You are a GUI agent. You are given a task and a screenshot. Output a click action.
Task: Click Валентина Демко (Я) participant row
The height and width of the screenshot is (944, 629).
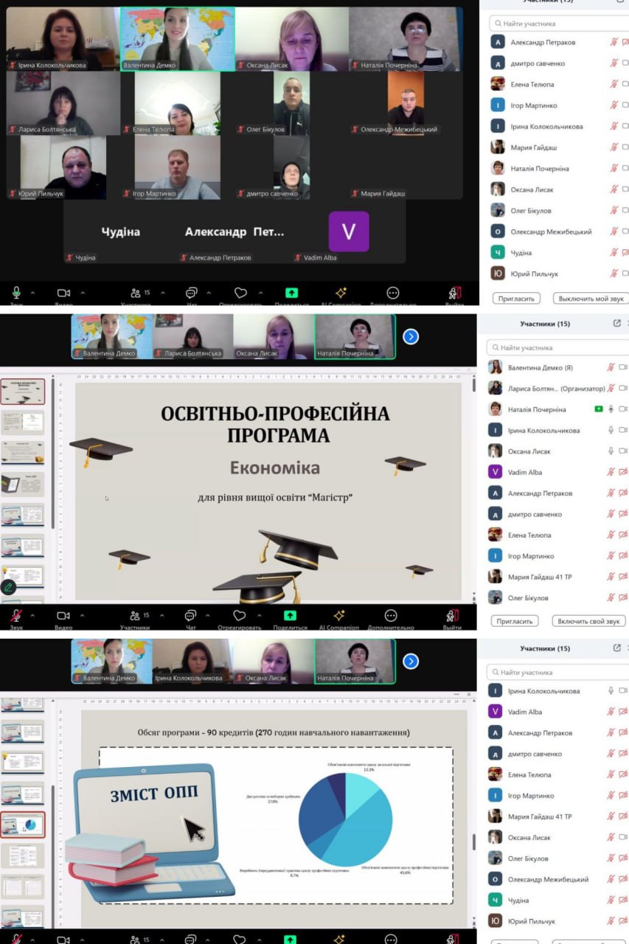pos(557,367)
